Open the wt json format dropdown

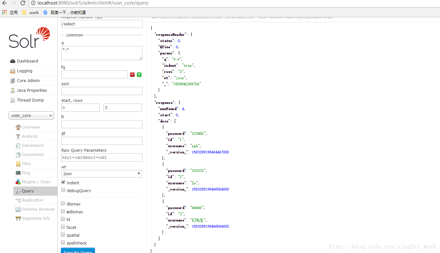click(102, 174)
